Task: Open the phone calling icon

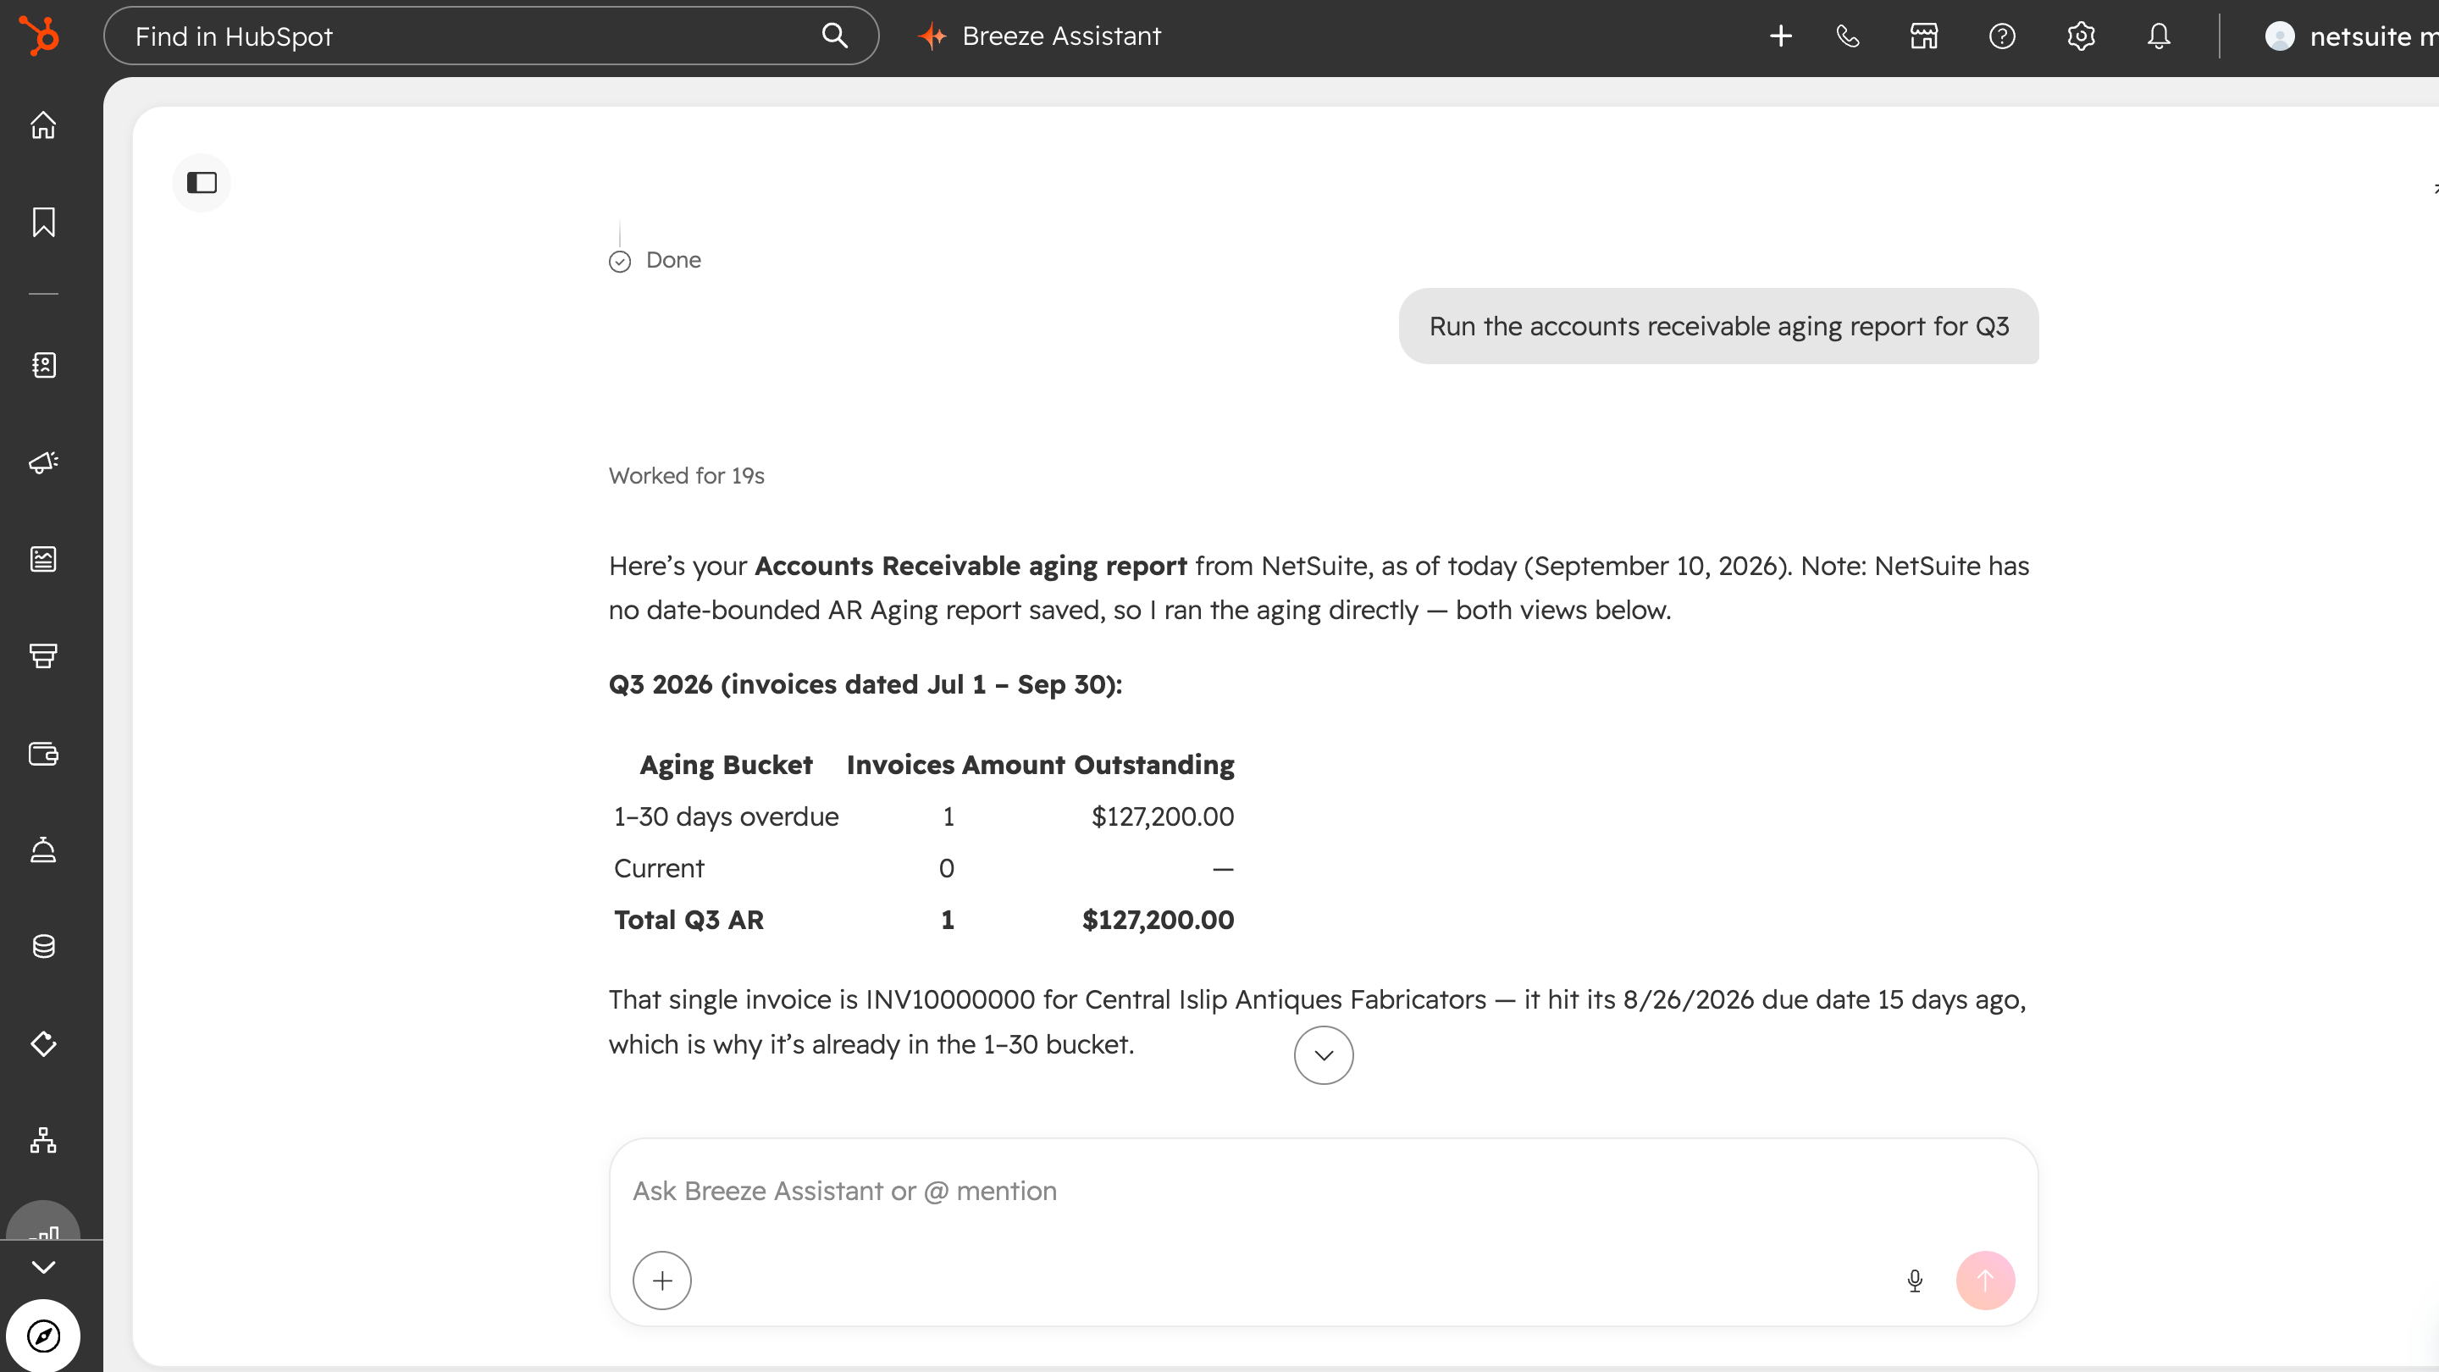Action: (x=1847, y=36)
